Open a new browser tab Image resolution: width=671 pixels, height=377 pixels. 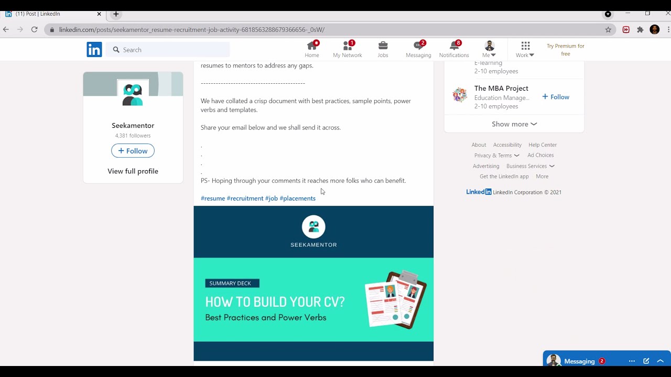point(116,14)
